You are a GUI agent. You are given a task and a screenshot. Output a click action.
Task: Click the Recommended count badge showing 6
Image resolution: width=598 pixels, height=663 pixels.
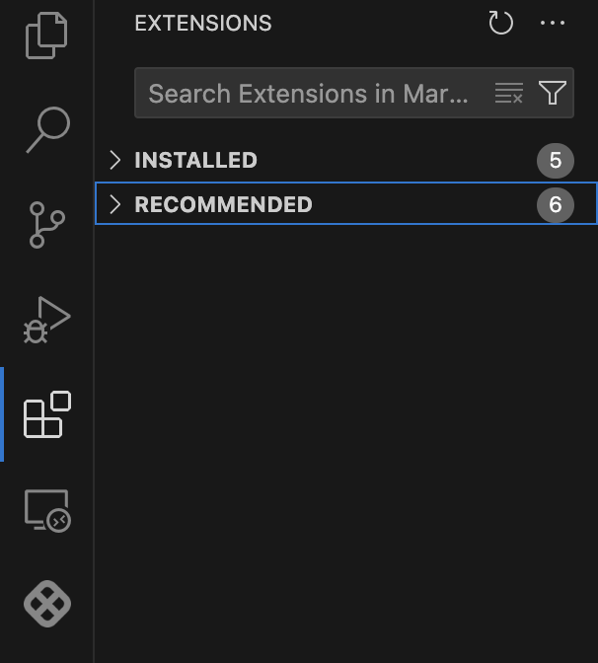tap(555, 204)
